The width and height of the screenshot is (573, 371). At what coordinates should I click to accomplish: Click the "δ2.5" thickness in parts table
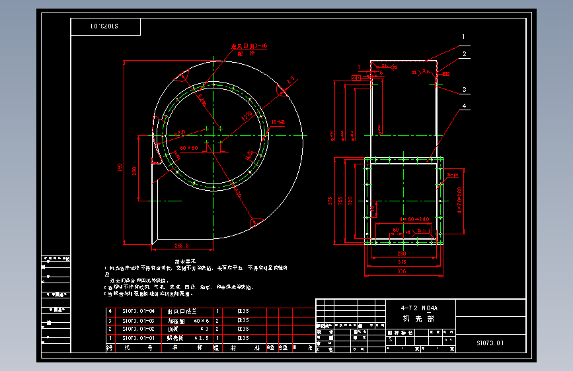click(x=202, y=338)
